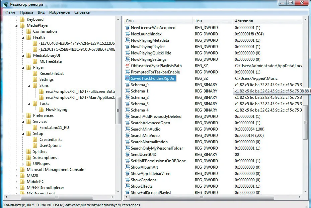
Task: Click the right pane vertical scrollbar
Action: [x=305, y=124]
